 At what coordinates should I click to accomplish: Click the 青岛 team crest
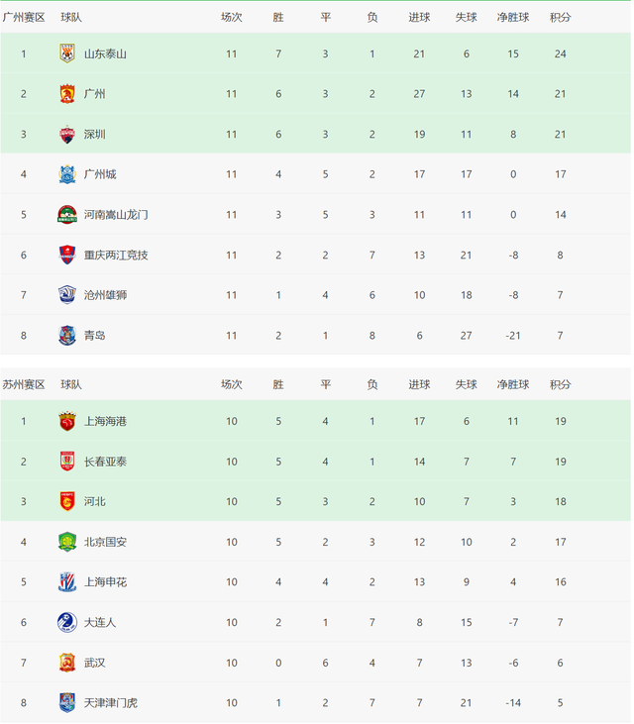pos(67,335)
